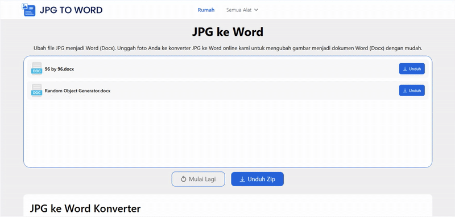Select the Random Object Generator.docx file name

click(77, 91)
